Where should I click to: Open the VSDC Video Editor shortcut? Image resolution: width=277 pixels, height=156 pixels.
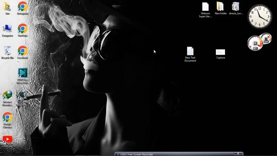(x=23, y=76)
